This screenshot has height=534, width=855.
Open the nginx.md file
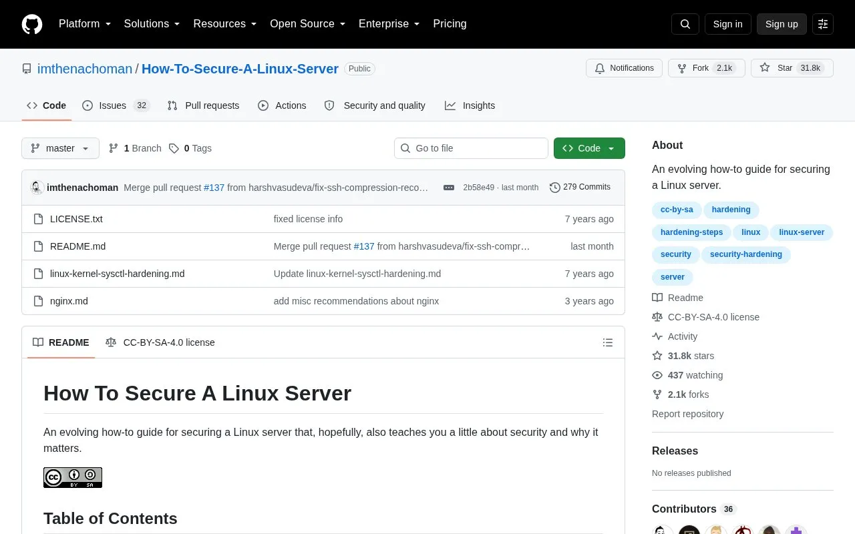[x=69, y=301]
